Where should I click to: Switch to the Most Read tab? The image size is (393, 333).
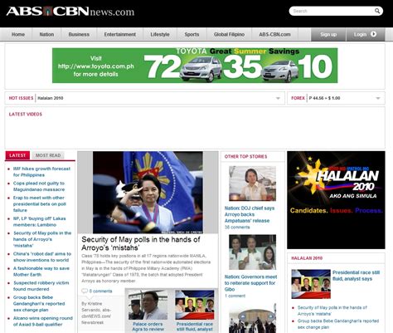[48, 155]
